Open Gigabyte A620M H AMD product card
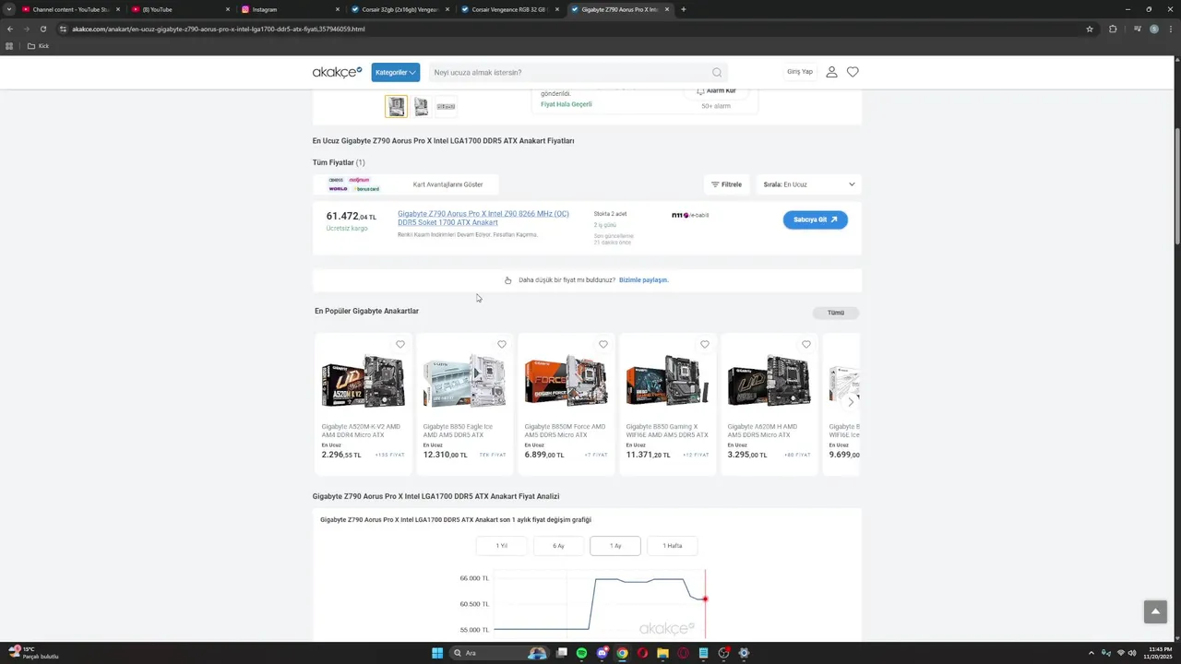The height and width of the screenshot is (664, 1181). pos(769,404)
